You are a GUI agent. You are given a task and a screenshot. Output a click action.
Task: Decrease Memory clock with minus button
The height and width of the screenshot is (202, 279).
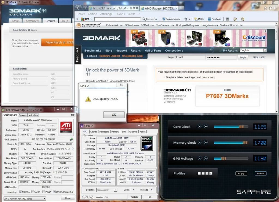pyautogui.click(x=200, y=143)
